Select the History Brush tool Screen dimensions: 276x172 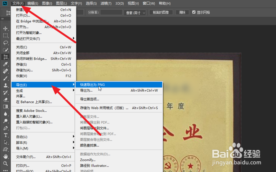(x=6, y=92)
